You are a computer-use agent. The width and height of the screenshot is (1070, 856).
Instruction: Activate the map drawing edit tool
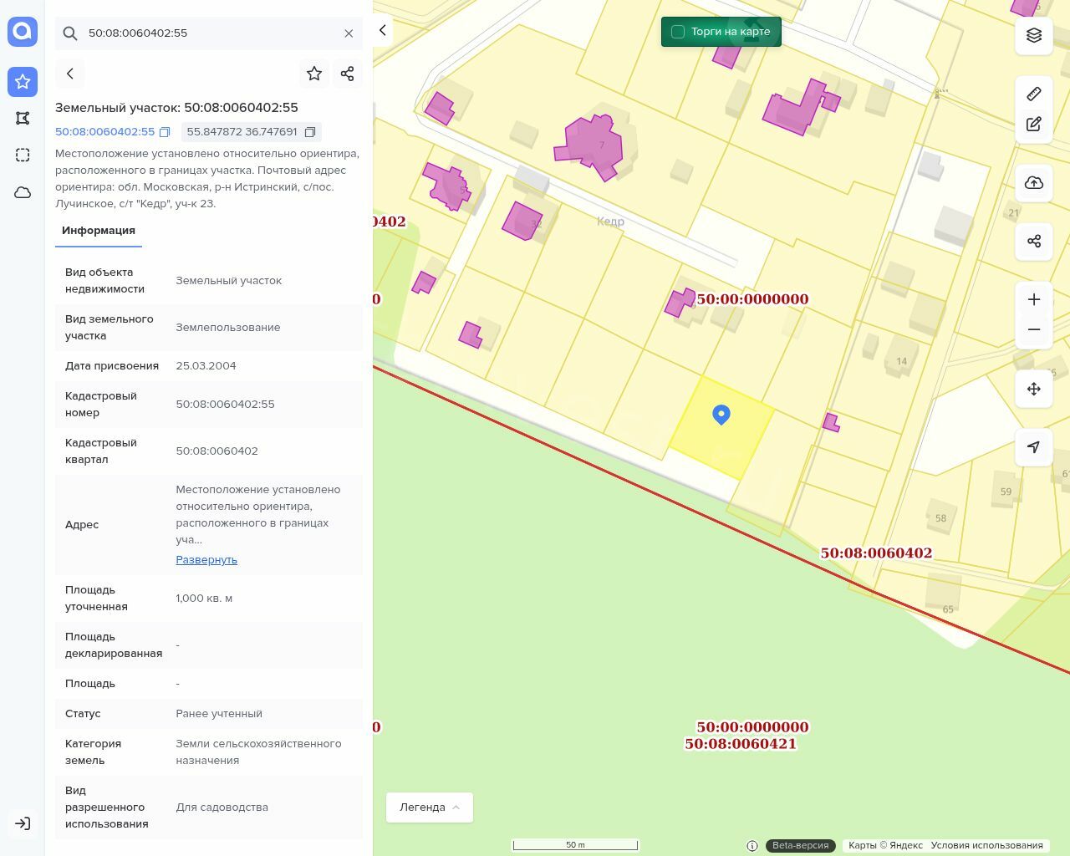click(1034, 124)
